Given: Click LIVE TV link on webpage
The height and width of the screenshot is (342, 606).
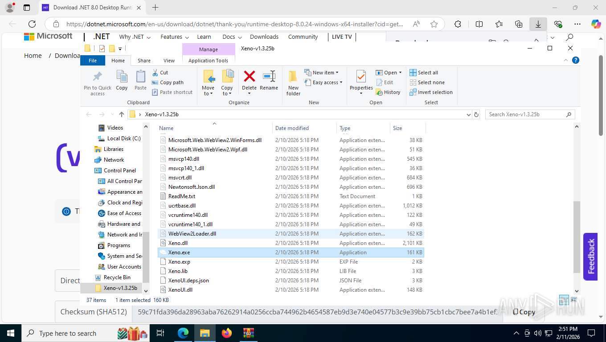Looking at the screenshot, I should (342, 37).
